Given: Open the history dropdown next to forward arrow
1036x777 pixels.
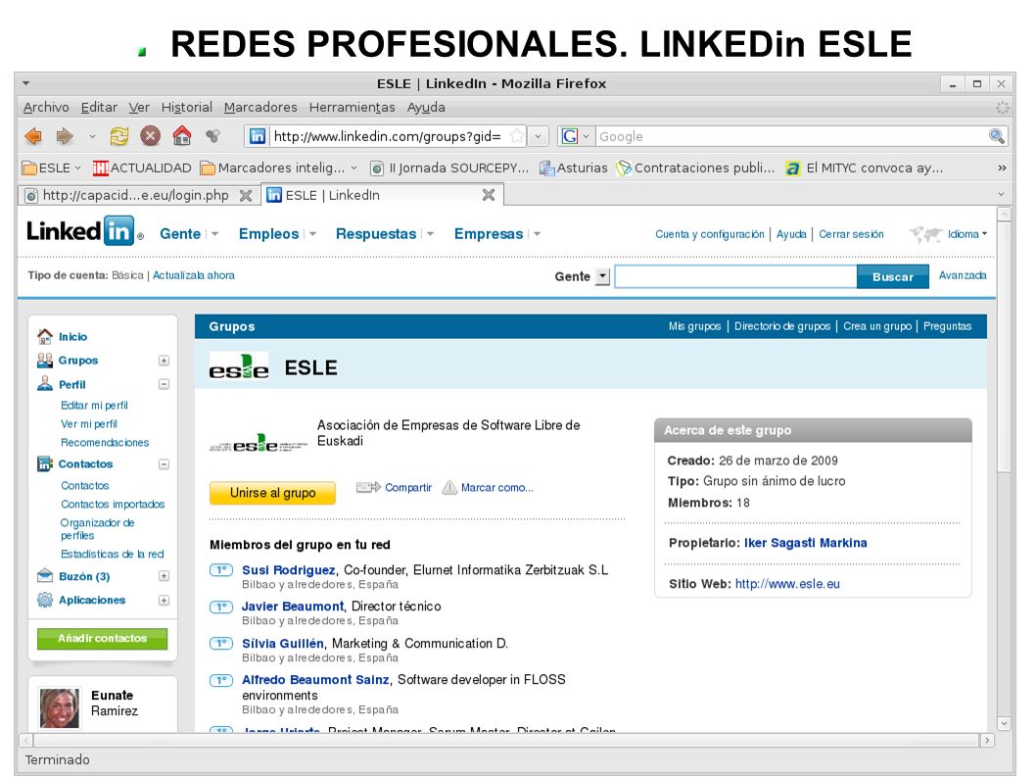Looking at the screenshot, I should 92,137.
